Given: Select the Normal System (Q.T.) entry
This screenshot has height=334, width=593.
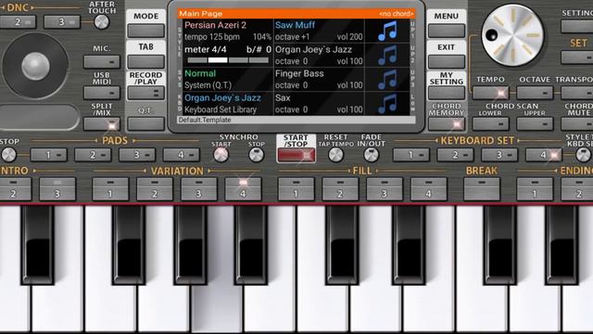Looking at the screenshot, I should click(228, 79).
